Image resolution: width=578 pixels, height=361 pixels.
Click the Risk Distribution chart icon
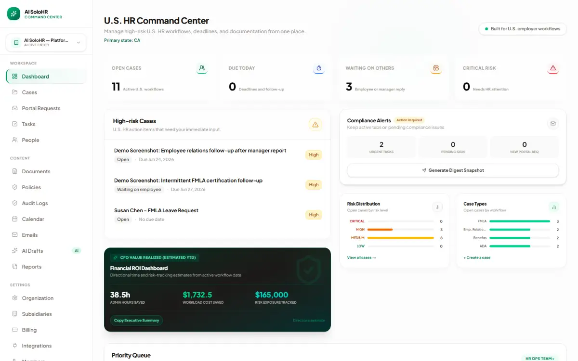(x=438, y=207)
